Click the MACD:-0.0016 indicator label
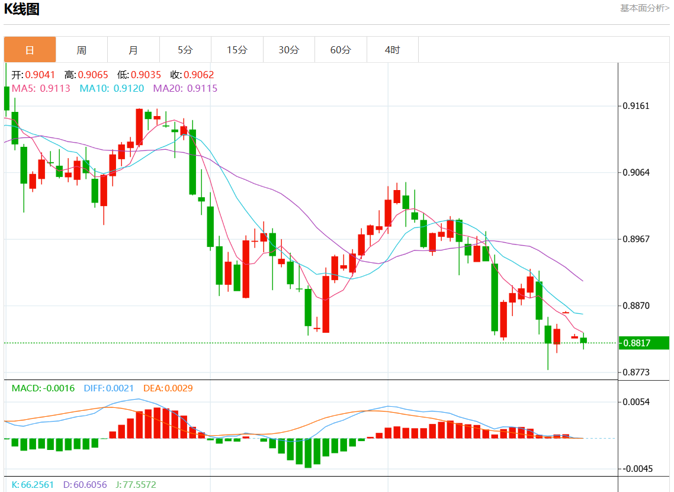Viewport: 674px width, 492px height. click(43, 388)
